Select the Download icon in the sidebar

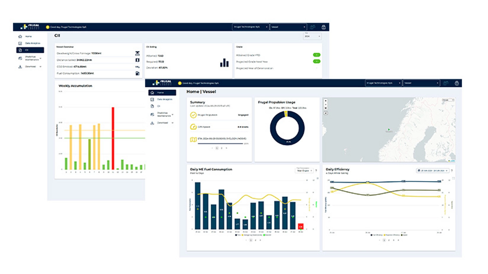point(152,123)
